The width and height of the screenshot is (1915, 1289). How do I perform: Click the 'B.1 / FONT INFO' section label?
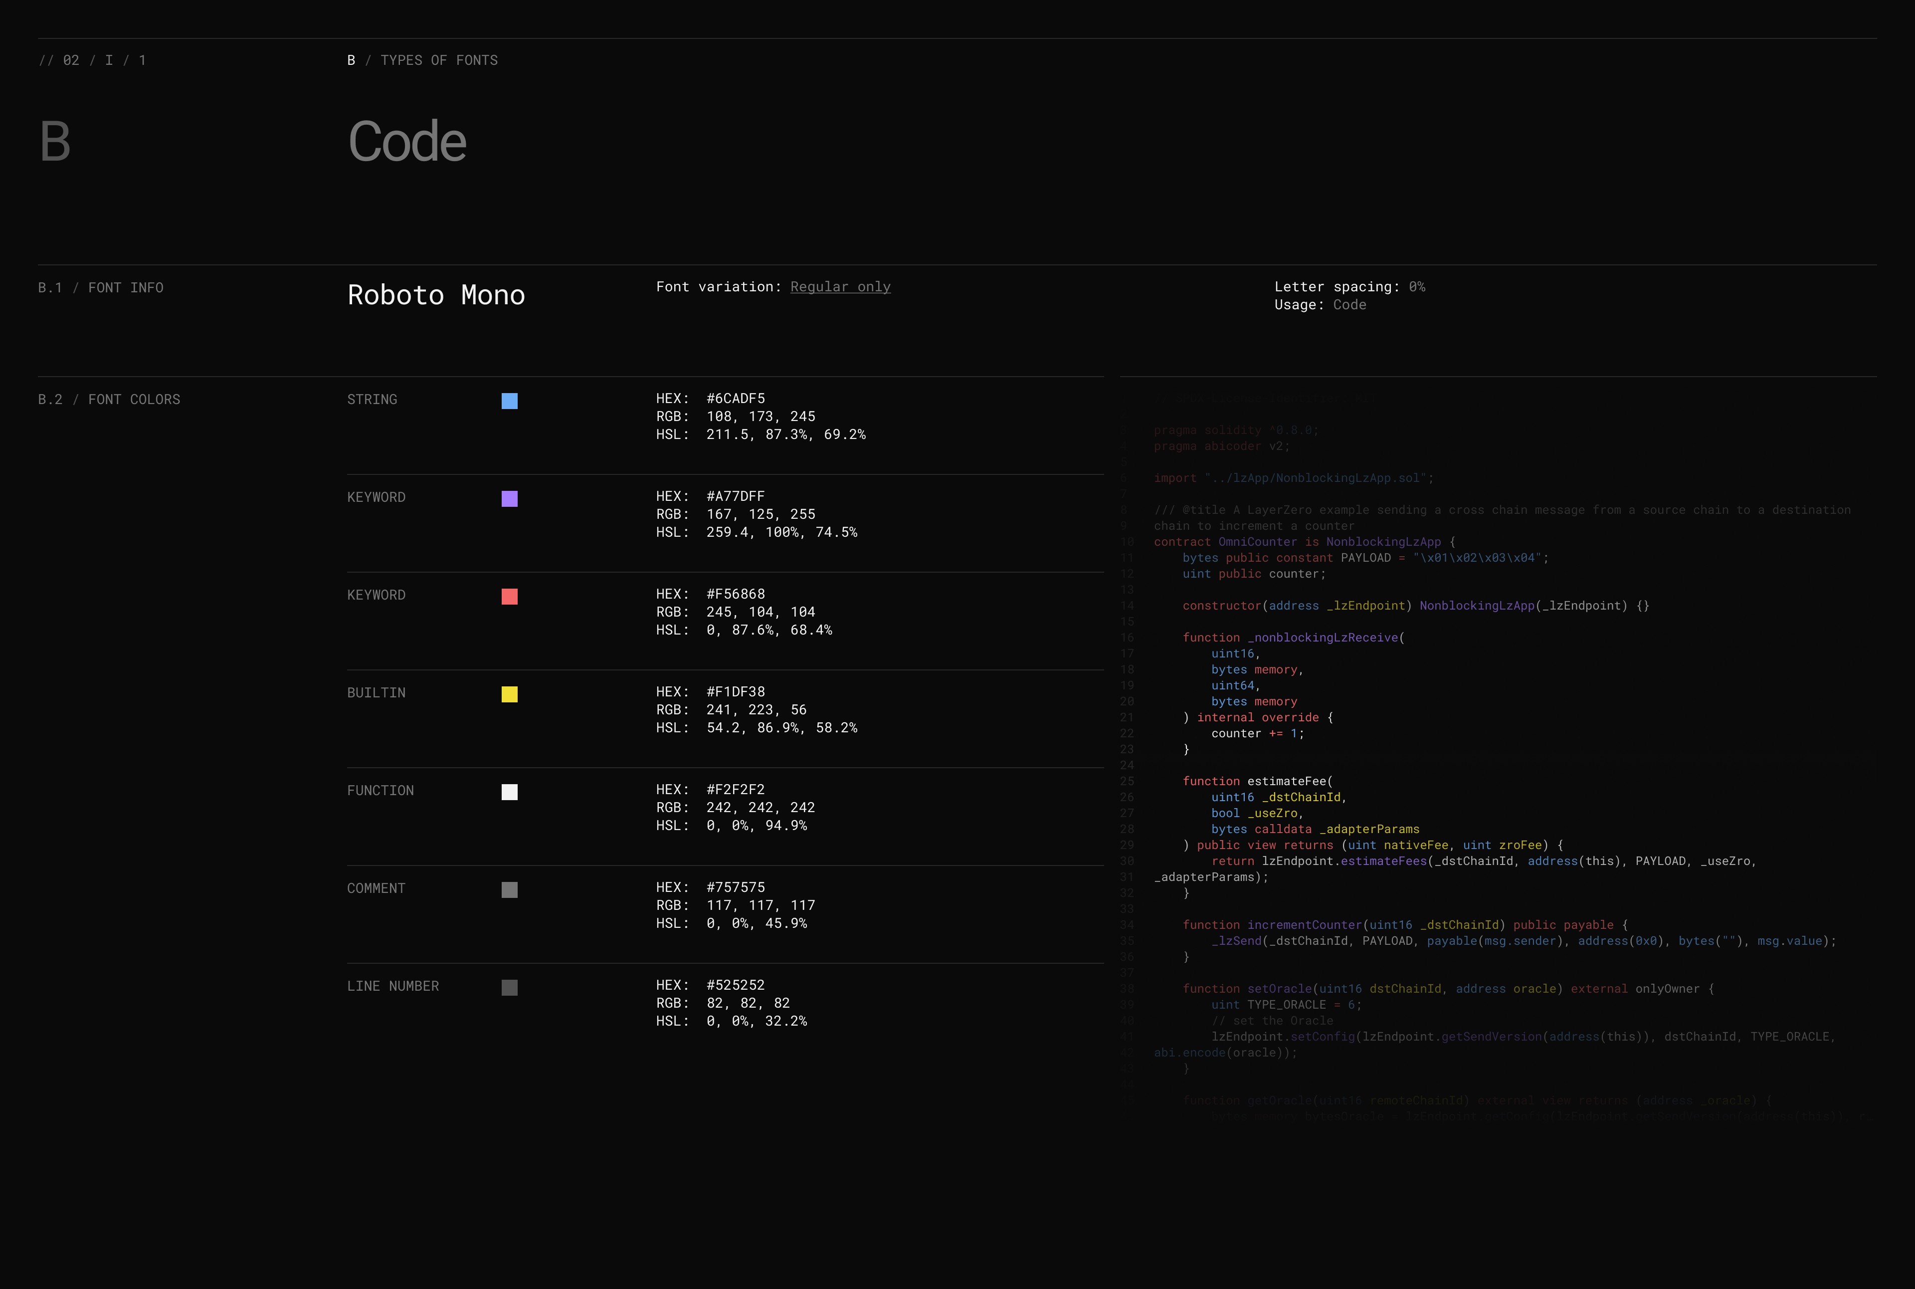(x=100, y=288)
